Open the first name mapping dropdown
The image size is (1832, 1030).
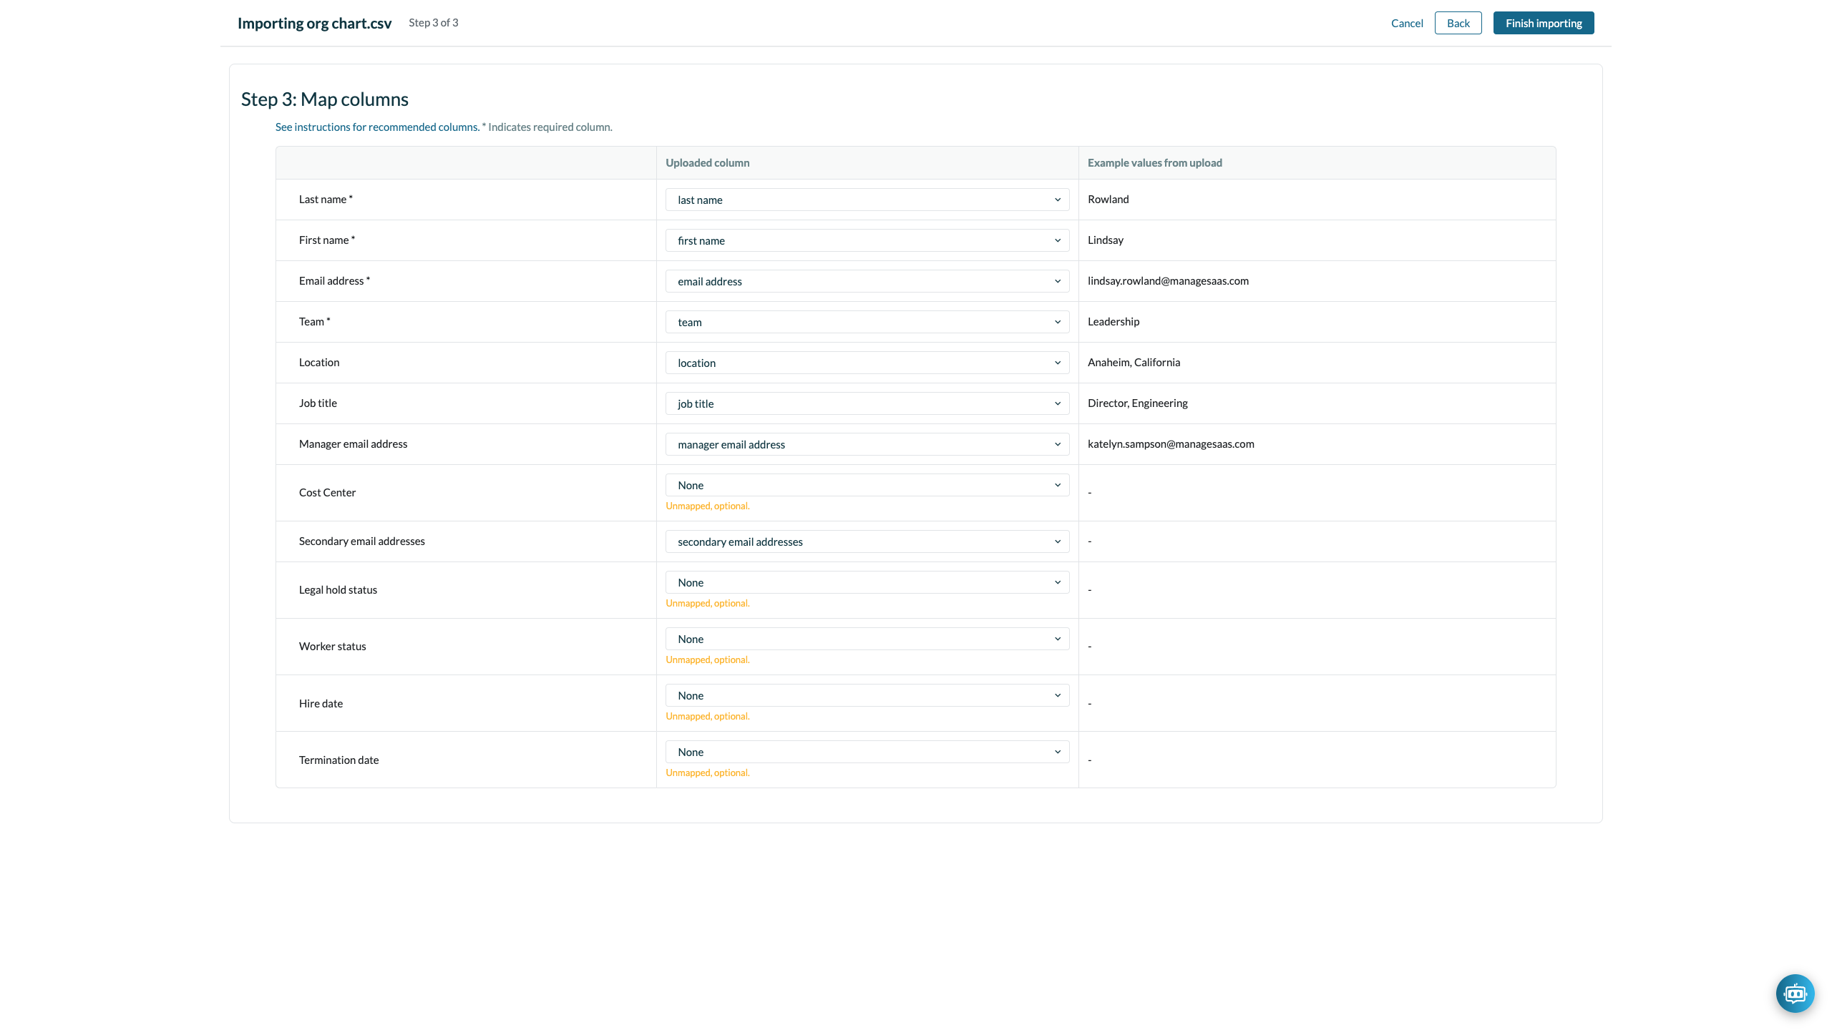tap(866, 240)
